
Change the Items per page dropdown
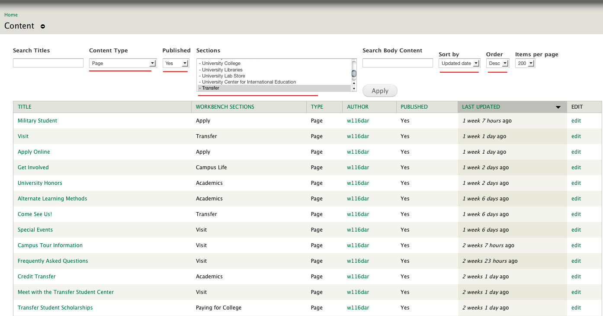pyautogui.click(x=525, y=63)
